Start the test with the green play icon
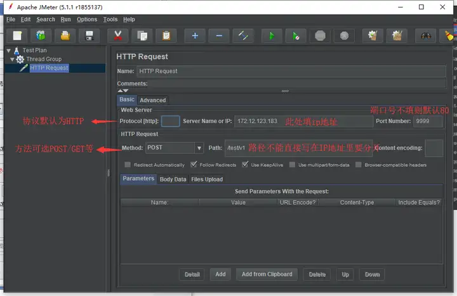 tap(272, 35)
